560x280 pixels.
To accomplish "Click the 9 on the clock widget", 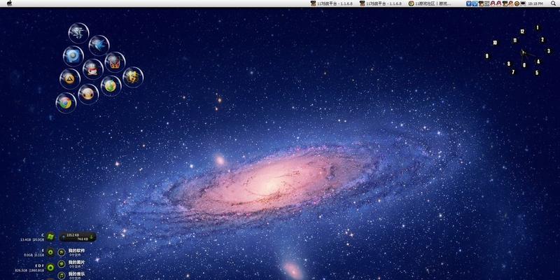I will tap(486, 56).
